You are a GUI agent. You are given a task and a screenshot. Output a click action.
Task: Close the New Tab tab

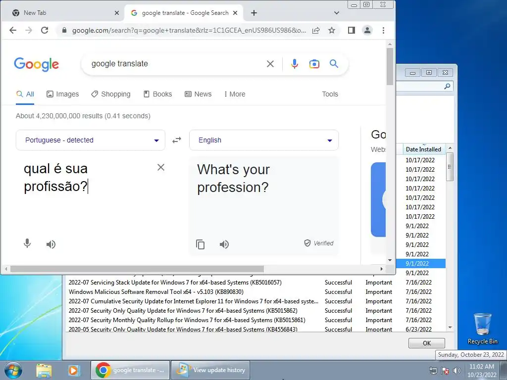coord(117,13)
